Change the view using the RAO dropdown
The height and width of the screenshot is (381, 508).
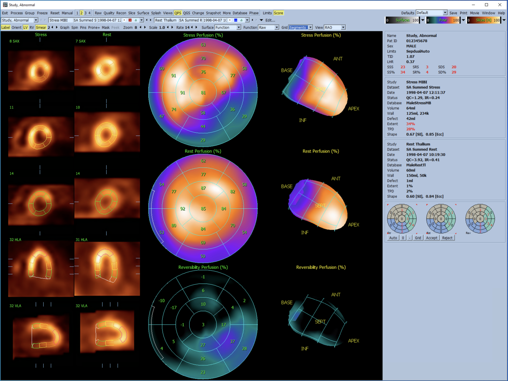click(x=343, y=27)
